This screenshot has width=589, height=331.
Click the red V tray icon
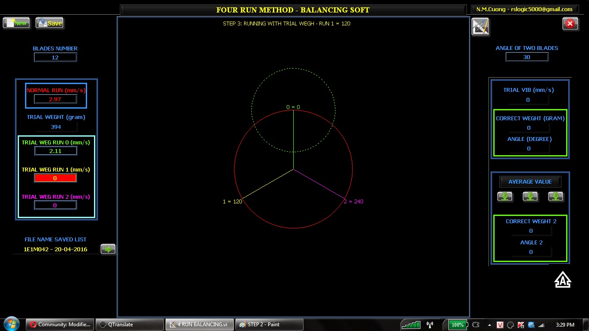point(500,325)
